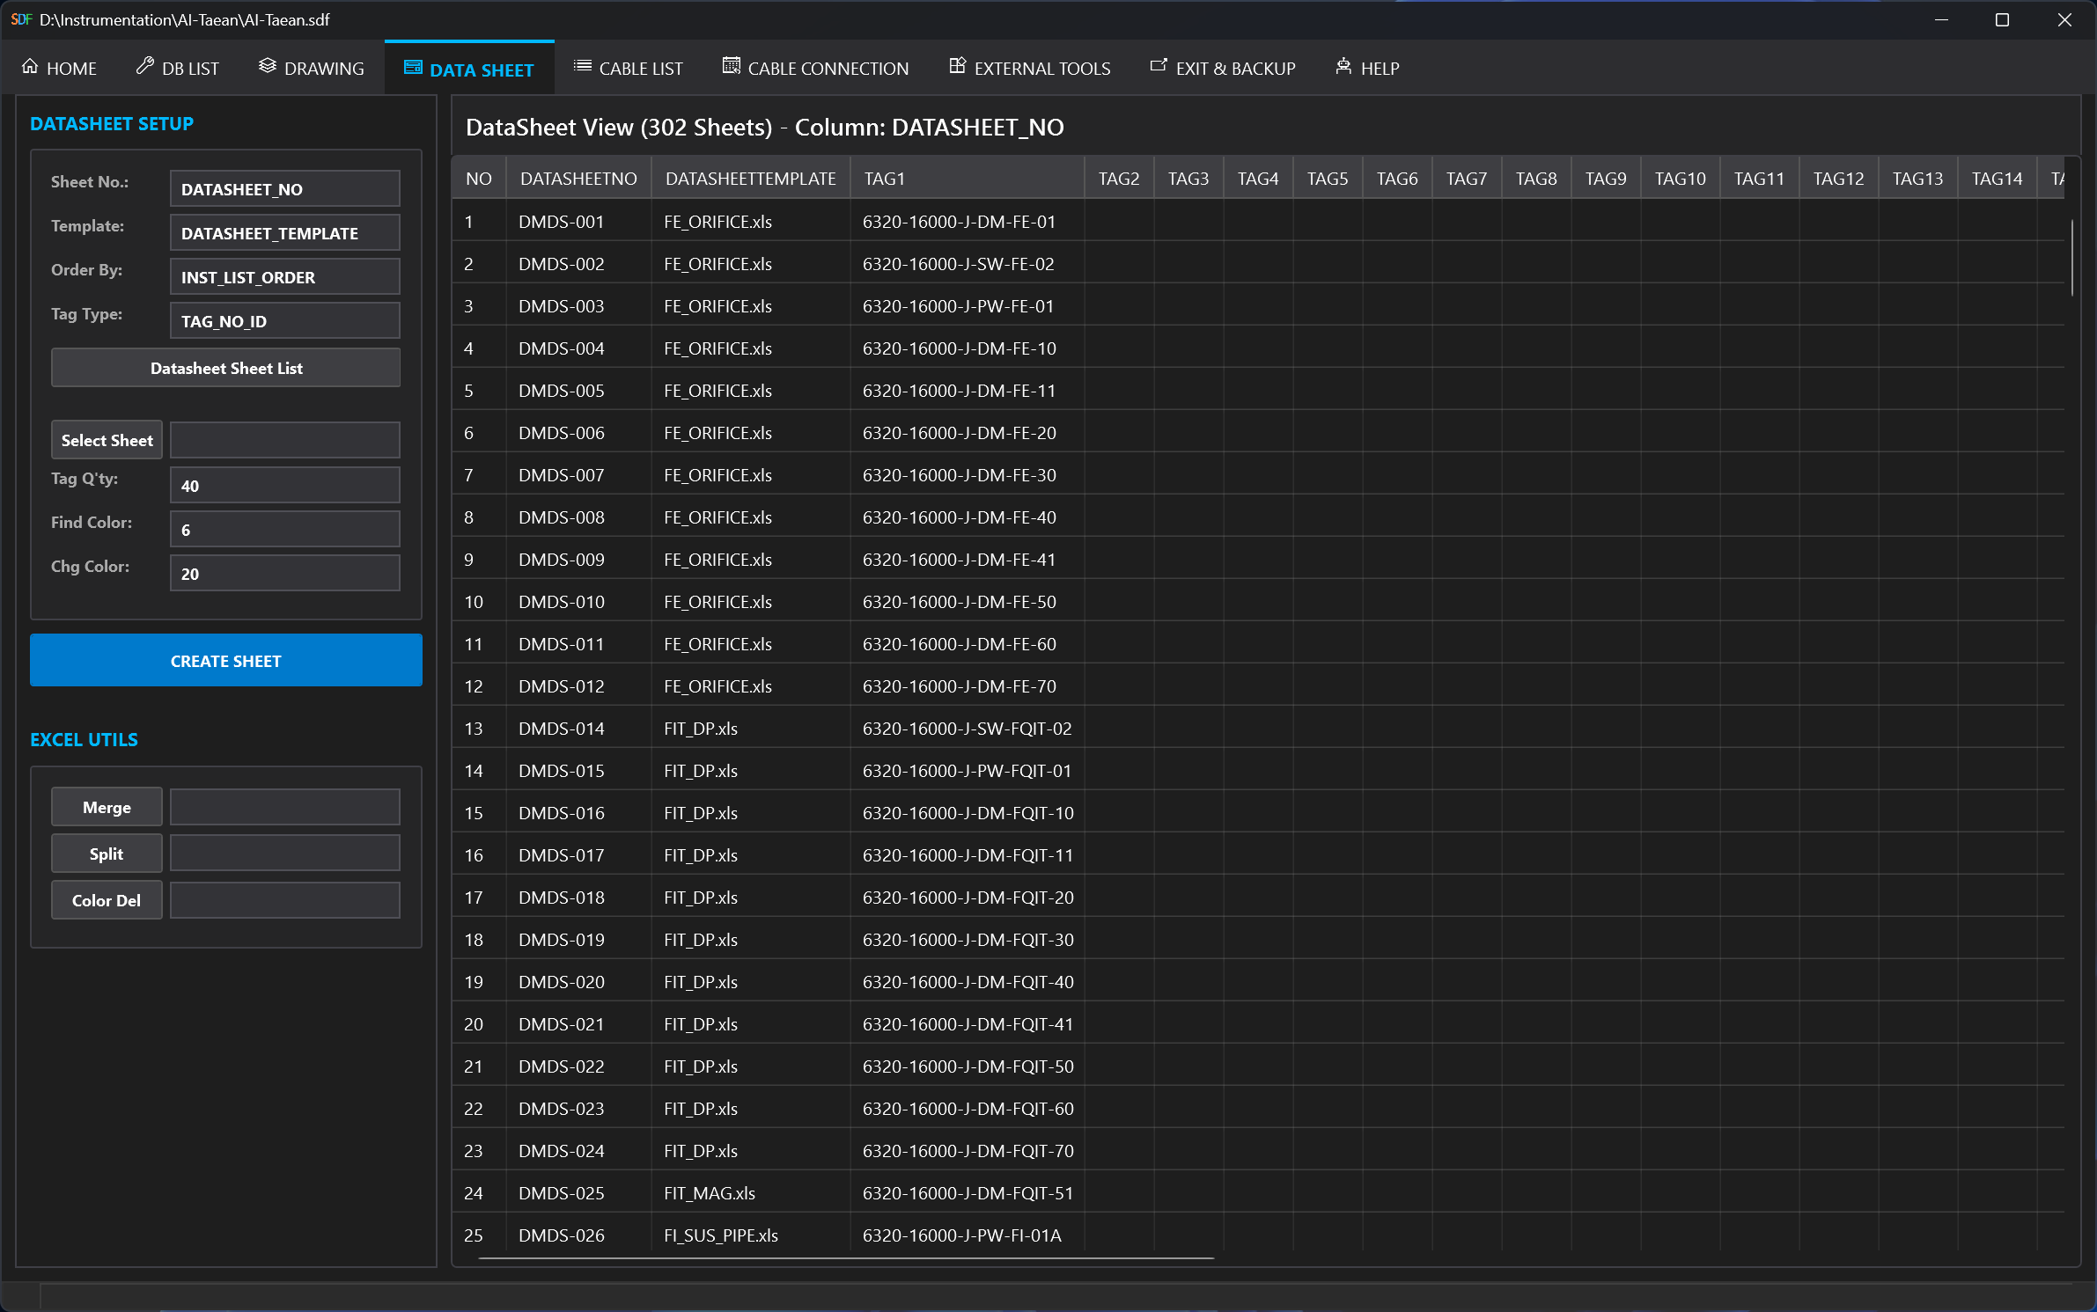Viewport: 2097px width, 1312px height.
Task: Click the Tag Q'ty field showing 40
Action: (x=285, y=486)
